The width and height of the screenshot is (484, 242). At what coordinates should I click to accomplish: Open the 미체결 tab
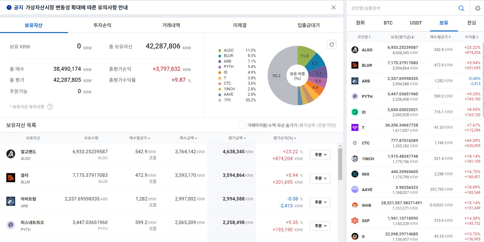tap(240, 25)
